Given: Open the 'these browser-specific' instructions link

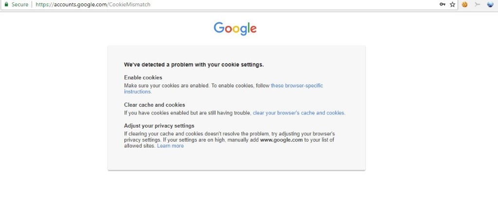Looking at the screenshot, I should [297, 85].
